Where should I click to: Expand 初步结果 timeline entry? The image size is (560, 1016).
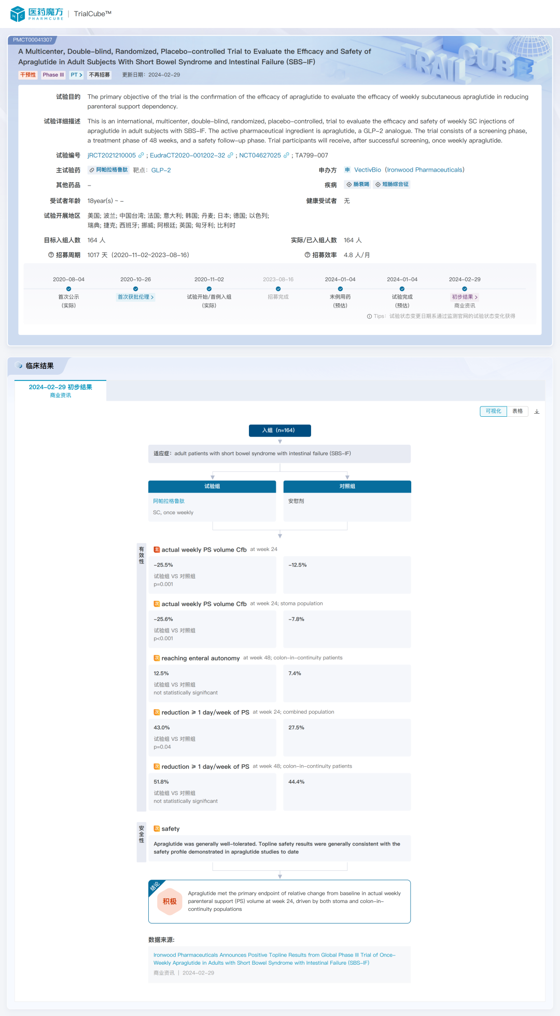[465, 297]
